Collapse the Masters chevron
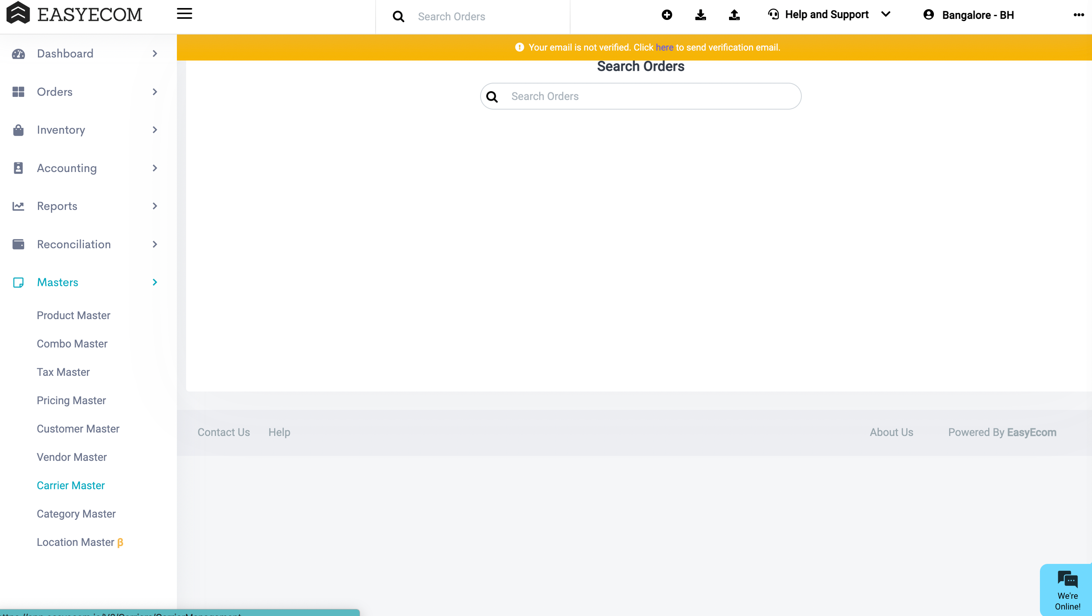Viewport: 1092px width, 616px height. (155, 283)
